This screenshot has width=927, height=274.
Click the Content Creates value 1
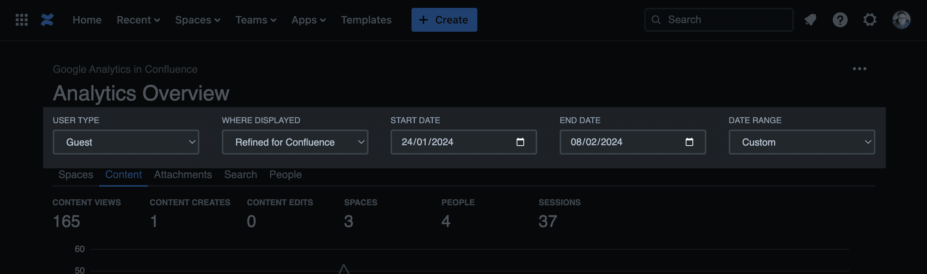tap(154, 221)
